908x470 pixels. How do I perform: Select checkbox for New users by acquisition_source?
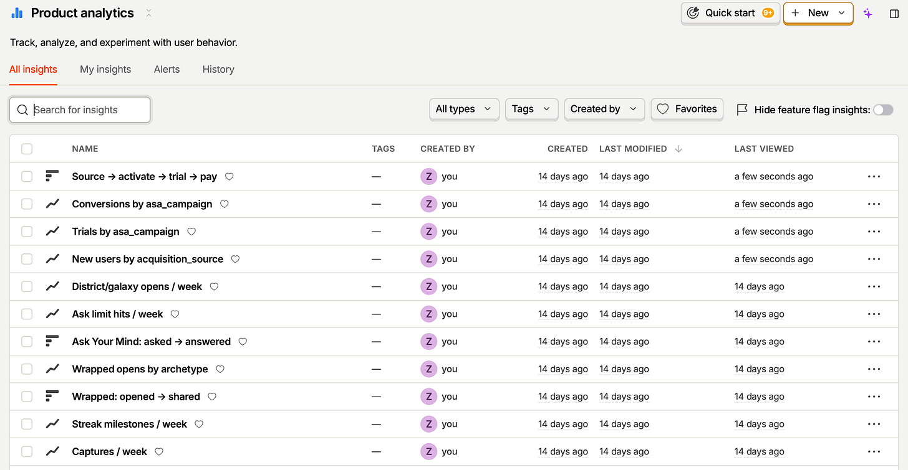(x=27, y=259)
